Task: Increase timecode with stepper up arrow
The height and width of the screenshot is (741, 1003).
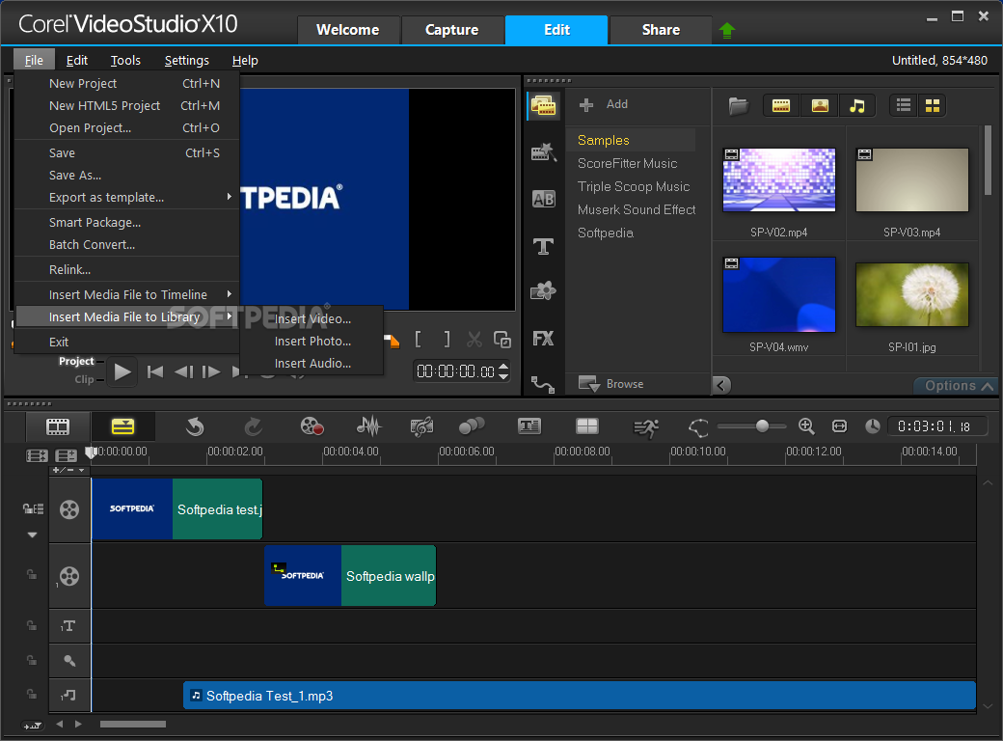Action: coord(503,367)
